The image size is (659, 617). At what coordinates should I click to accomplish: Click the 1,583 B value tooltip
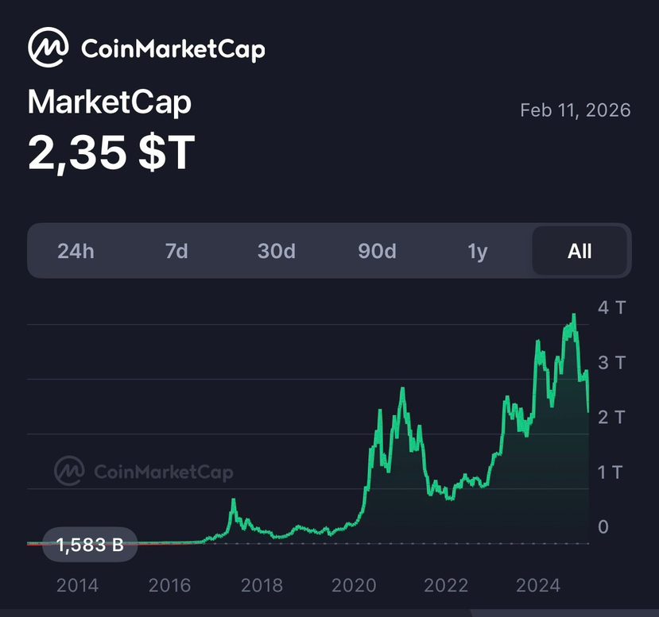[90, 545]
